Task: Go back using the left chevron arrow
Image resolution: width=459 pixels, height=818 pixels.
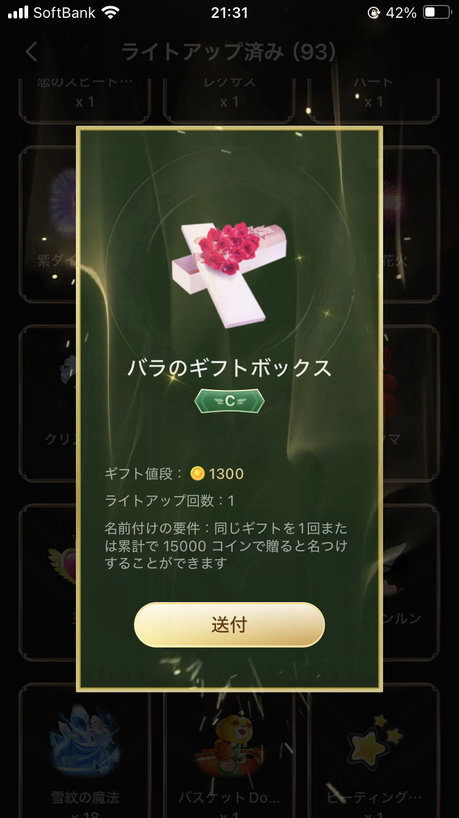Action: tap(32, 52)
